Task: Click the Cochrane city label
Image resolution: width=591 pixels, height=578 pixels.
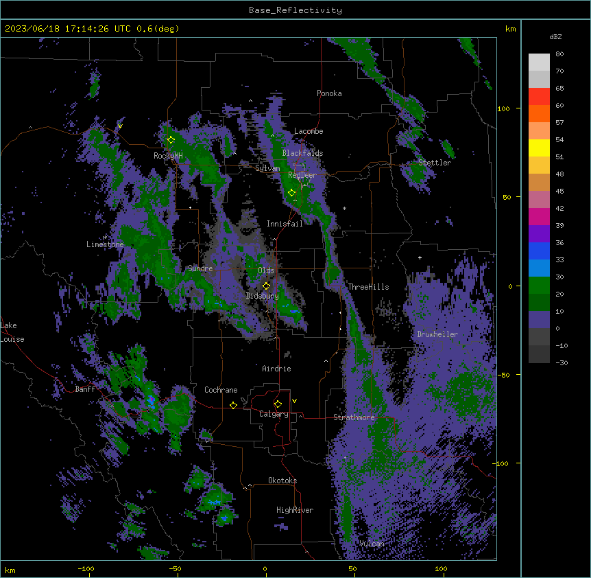Action: [x=221, y=390]
